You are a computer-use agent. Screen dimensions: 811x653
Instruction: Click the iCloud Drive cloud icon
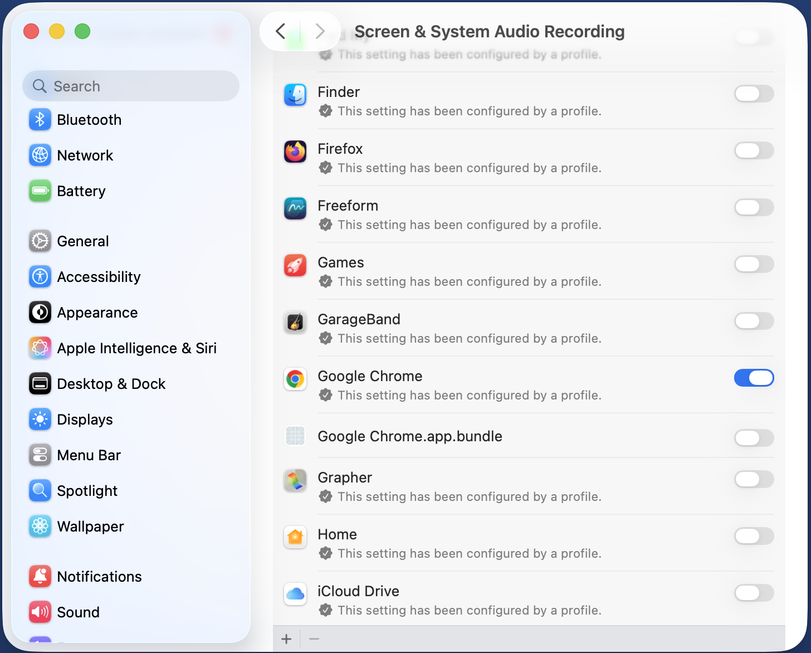tap(295, 594)
